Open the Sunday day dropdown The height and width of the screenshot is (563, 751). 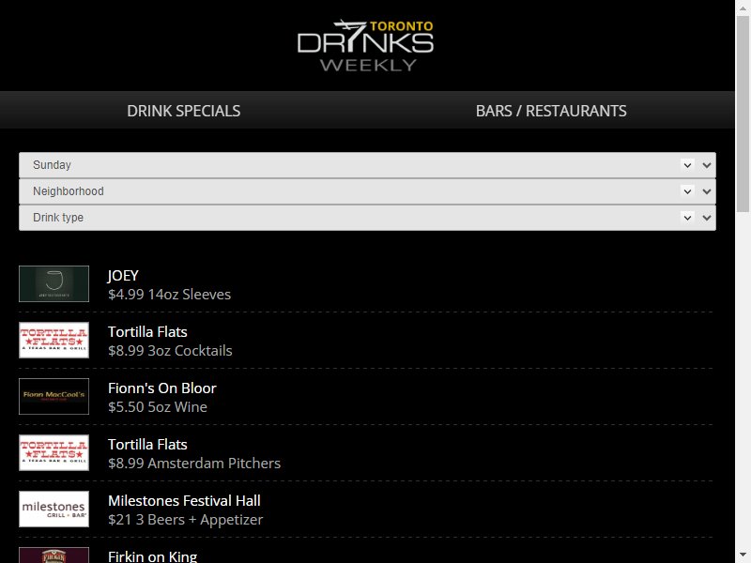[x=367, y=165]
